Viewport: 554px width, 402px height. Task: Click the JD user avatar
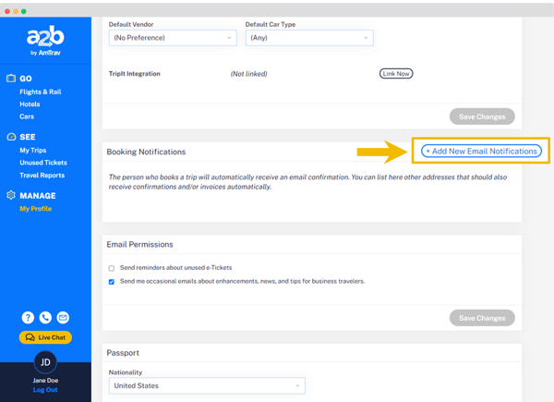45,361
